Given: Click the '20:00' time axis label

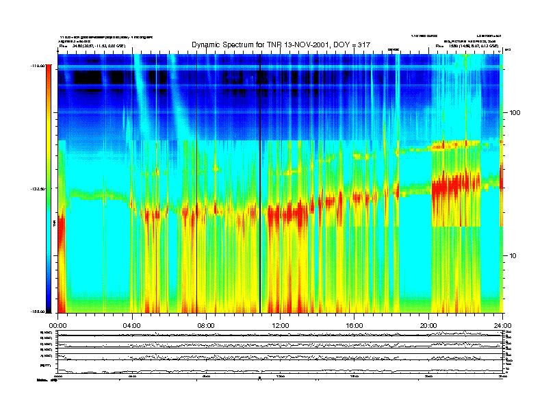Looking at the screenshot, I should [x=428, y=326].
